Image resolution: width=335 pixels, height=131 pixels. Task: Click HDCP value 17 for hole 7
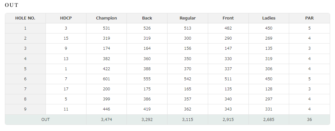tap(66, 89)
